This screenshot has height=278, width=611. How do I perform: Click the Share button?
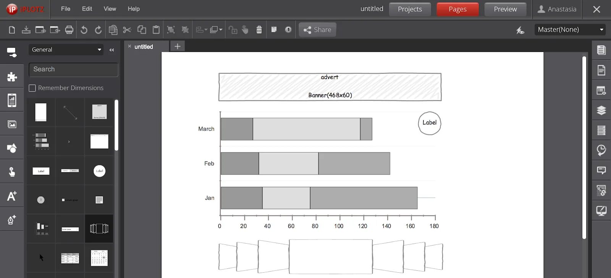pos(317,30)
